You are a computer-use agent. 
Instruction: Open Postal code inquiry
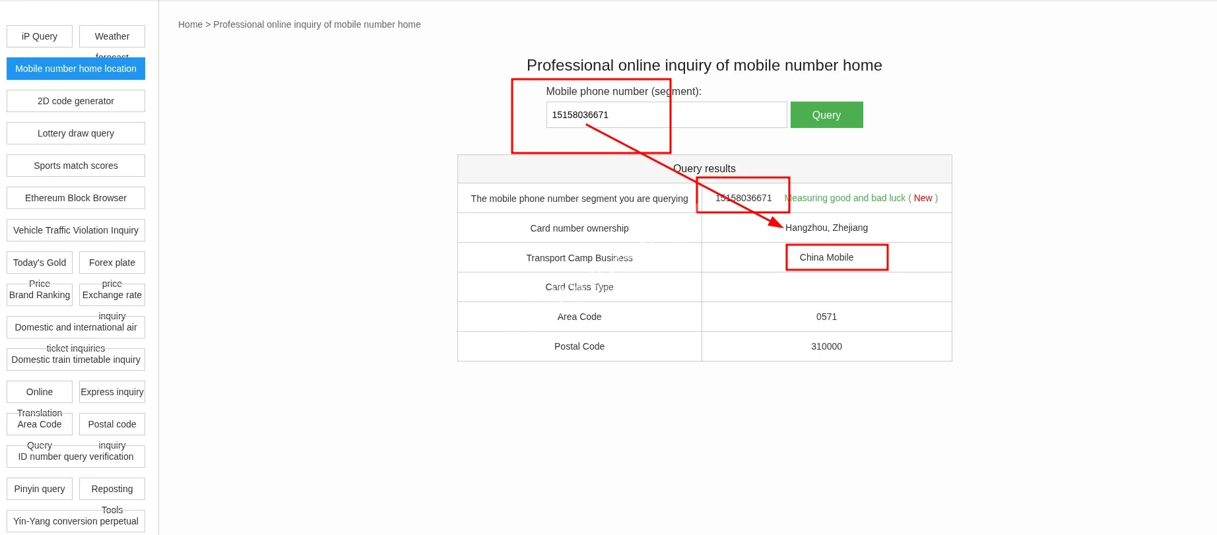coord(112,424)
